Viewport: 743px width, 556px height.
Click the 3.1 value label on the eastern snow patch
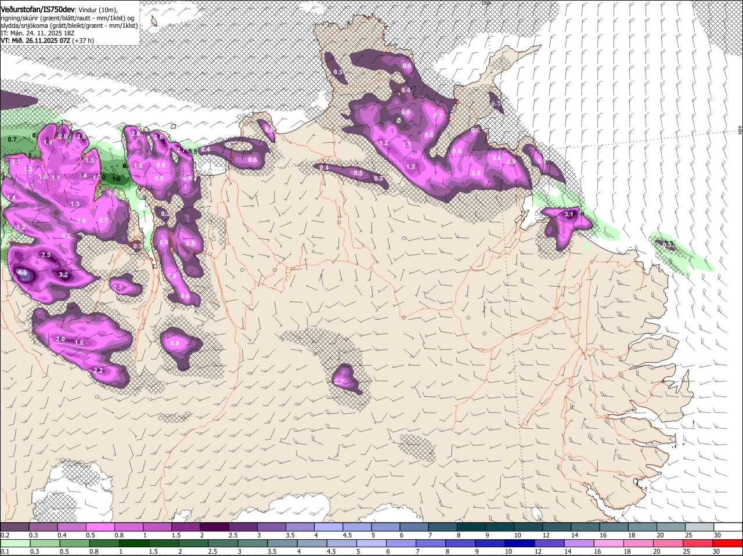[569, 214]
